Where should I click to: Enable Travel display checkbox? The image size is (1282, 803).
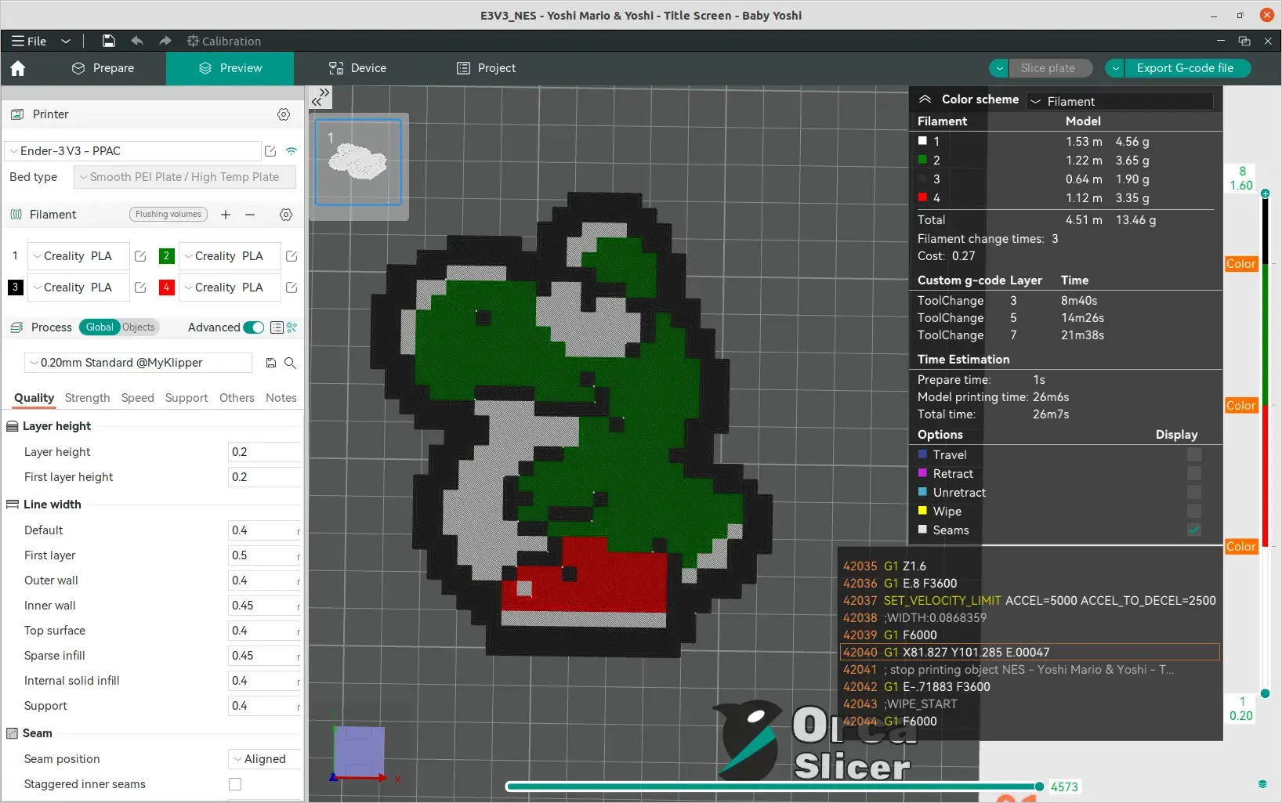pyautogui.click(x=1194, y=454)
